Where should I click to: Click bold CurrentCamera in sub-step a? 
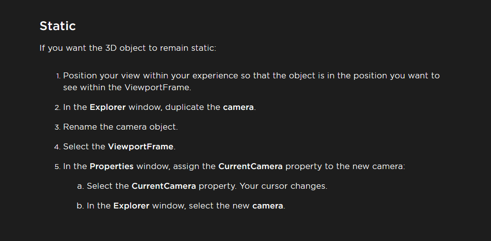[164, 186]
